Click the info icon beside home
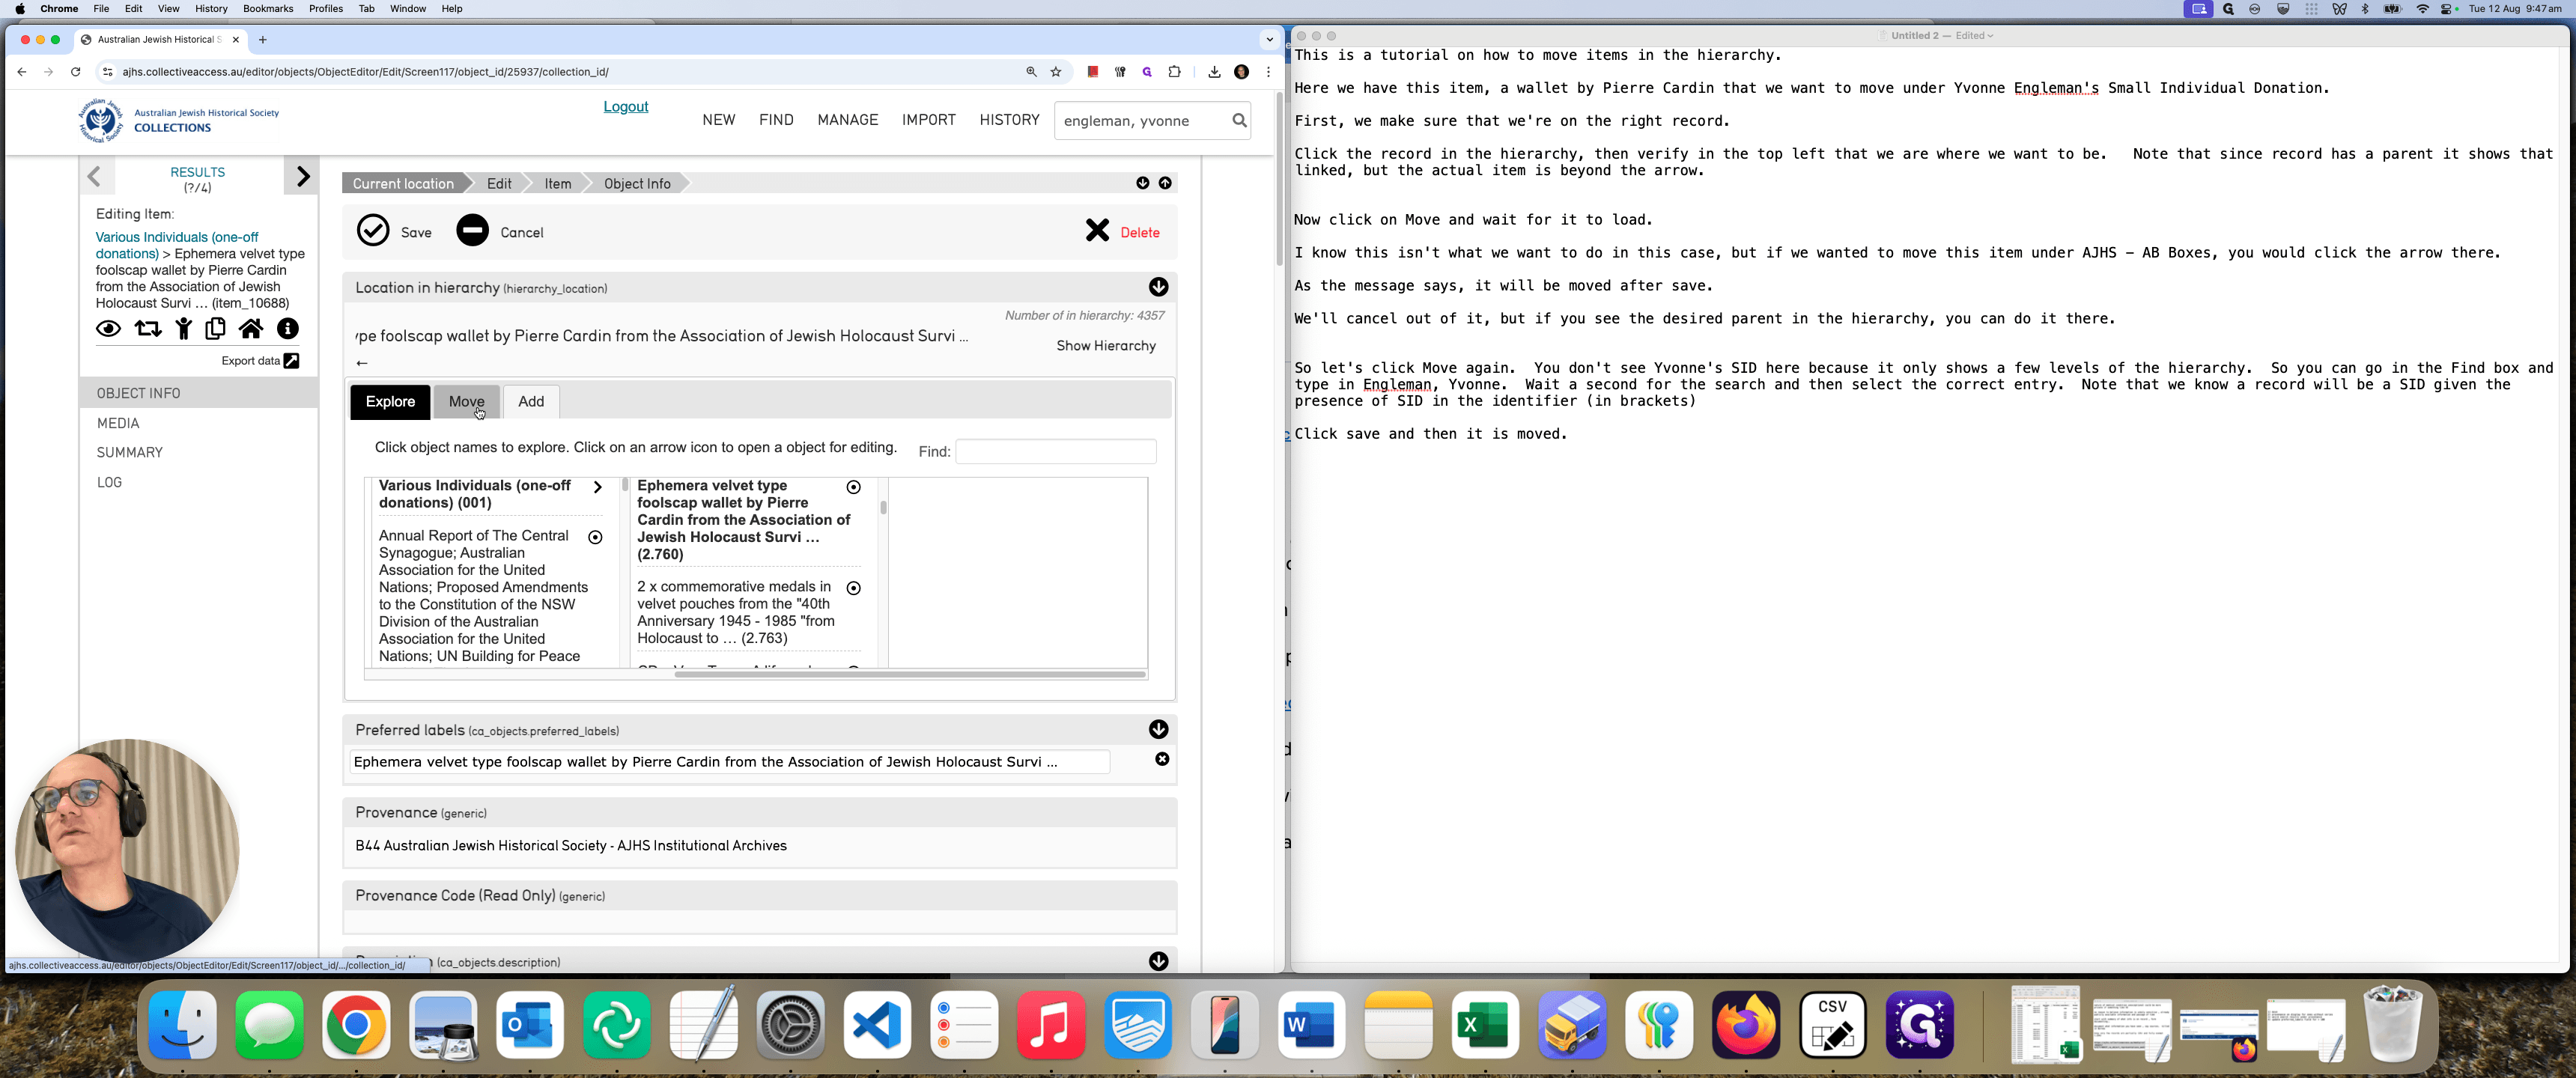This screenshot has height=1078, width=2576. point(288,328)
